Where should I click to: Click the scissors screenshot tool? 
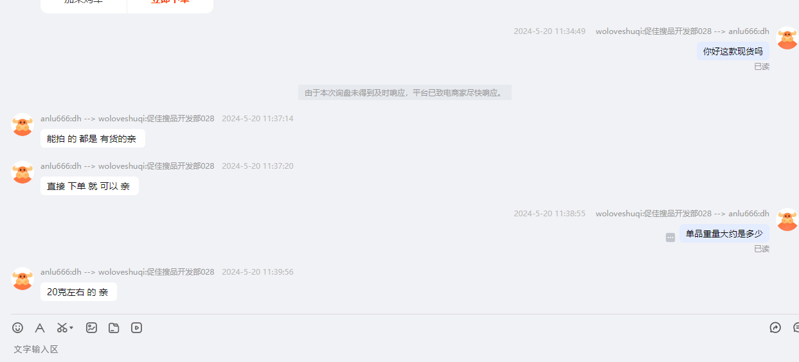coord(62,327)
